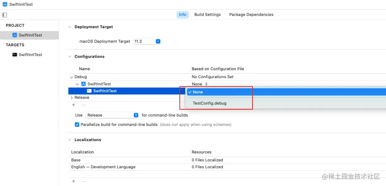The image size is (386, 186).
Task: Open the macOS Deployment Target dropdown
Action: 158,41
